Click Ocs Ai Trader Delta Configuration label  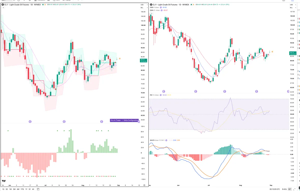(x=124, y=120)
